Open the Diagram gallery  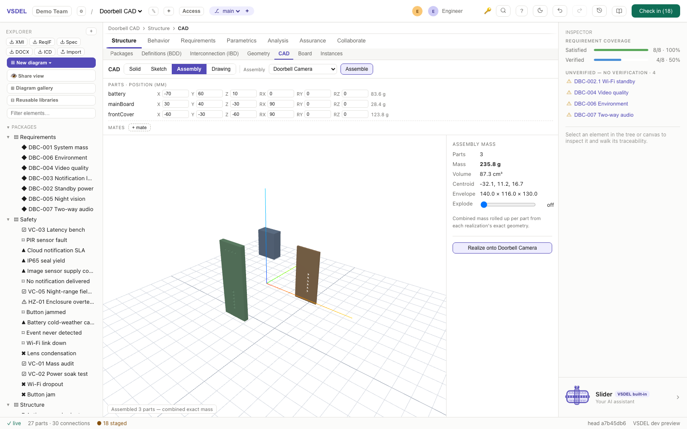coord(51,88)
